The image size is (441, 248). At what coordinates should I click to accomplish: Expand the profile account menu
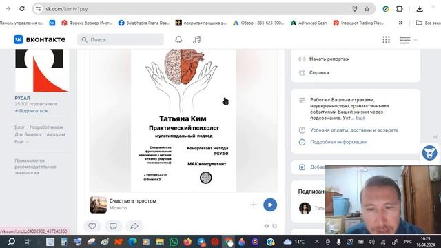409,40
